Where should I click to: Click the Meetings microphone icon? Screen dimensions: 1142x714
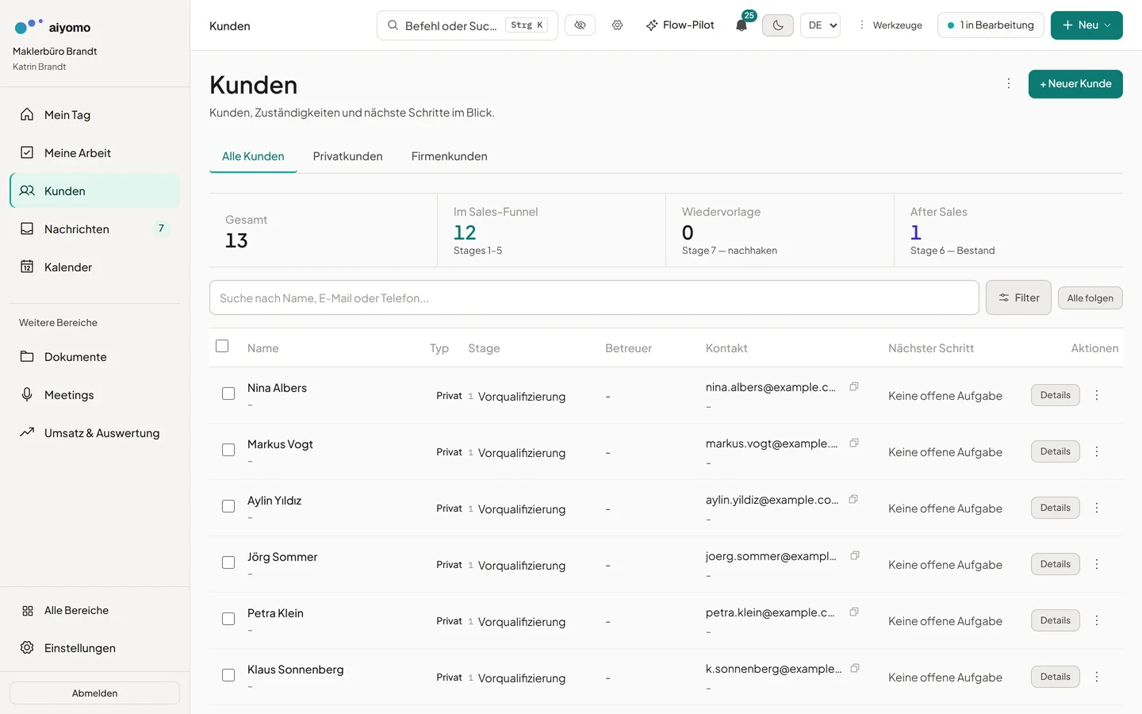pyautogui.click(x=27, y=394)
